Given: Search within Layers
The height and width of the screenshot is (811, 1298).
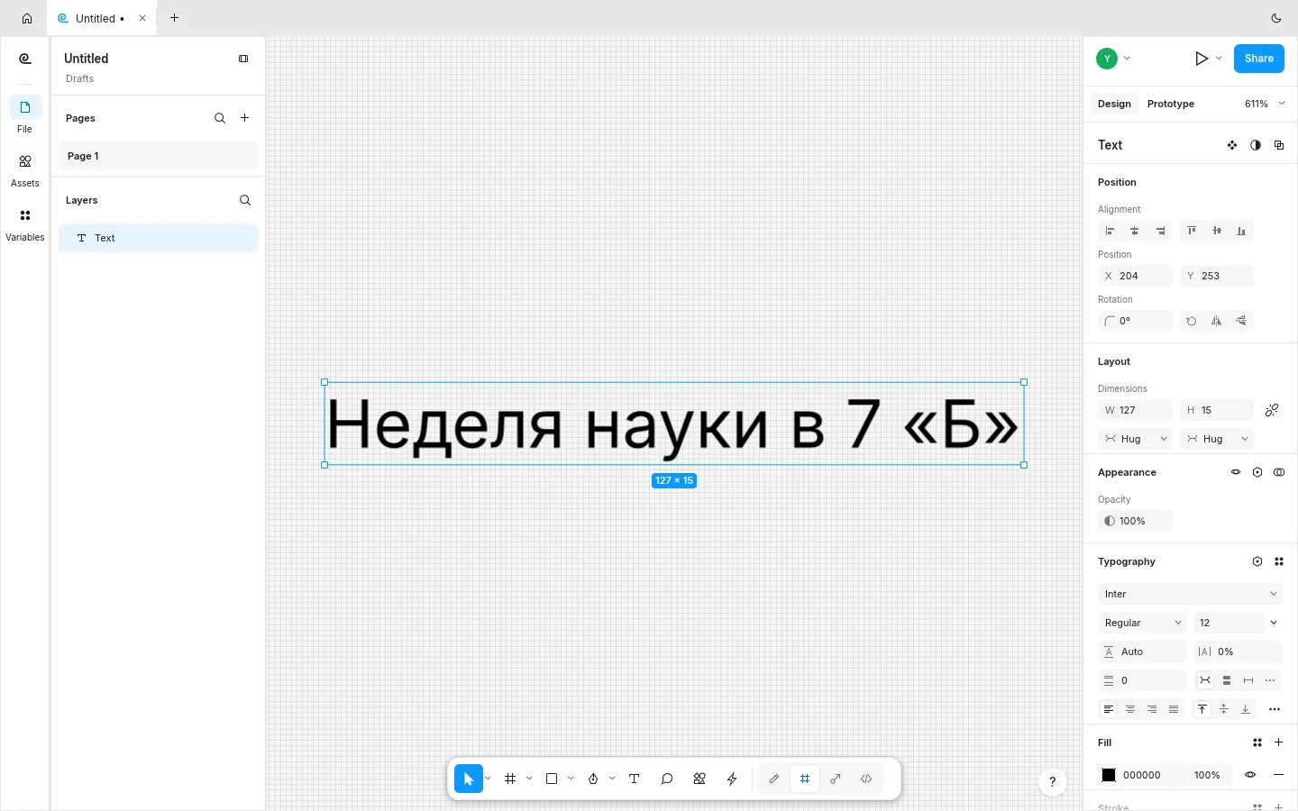Looking at the screenshot, I should click(x=245, y=200).
